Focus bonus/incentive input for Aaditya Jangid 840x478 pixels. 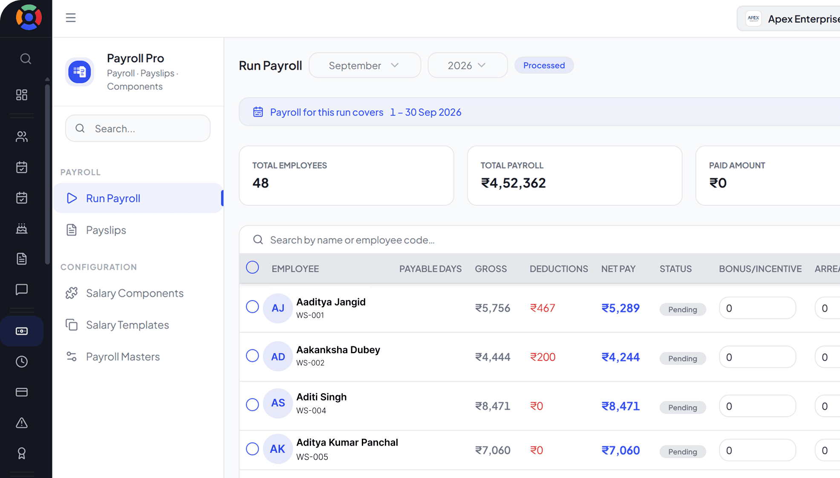click(757, 308)
